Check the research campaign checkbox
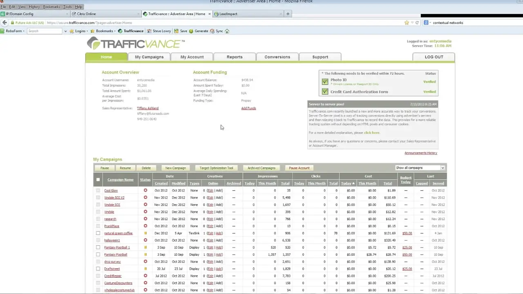523x294 pixels. point(98,219)
